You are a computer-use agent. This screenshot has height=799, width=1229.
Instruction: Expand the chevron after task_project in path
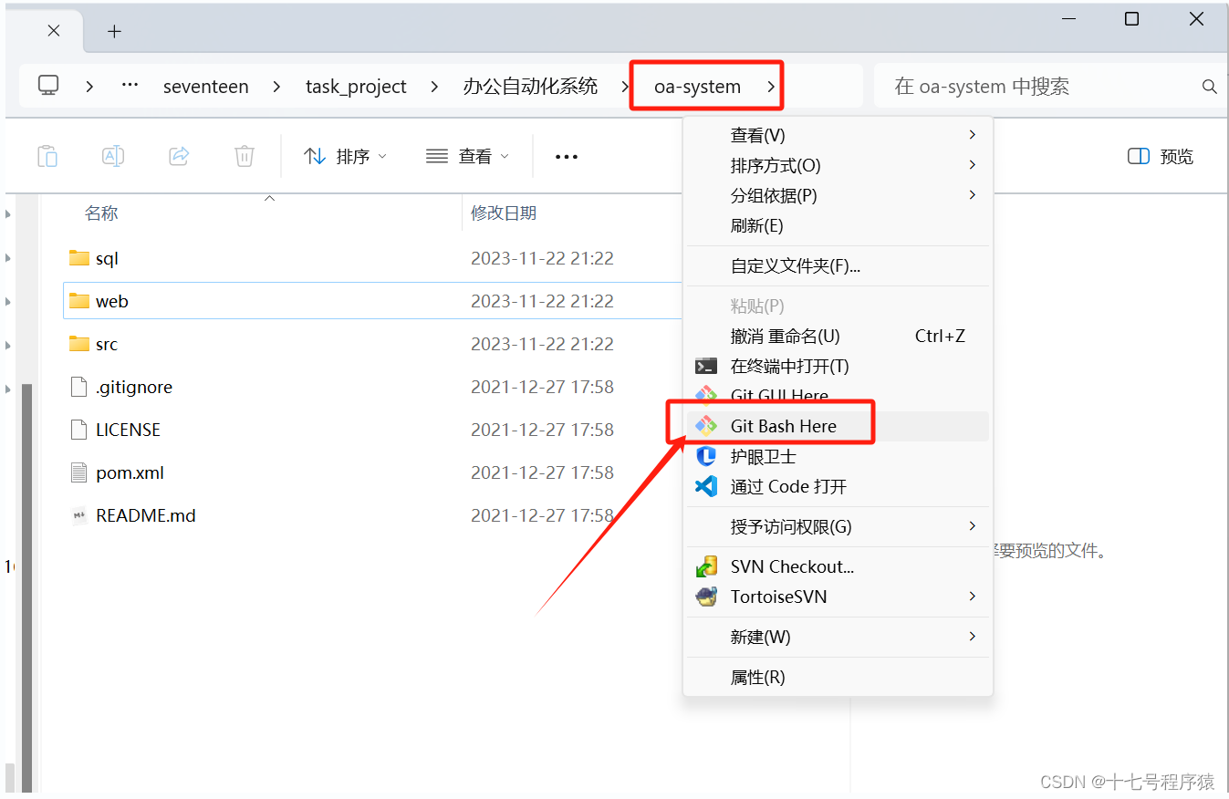coord(435,87)
